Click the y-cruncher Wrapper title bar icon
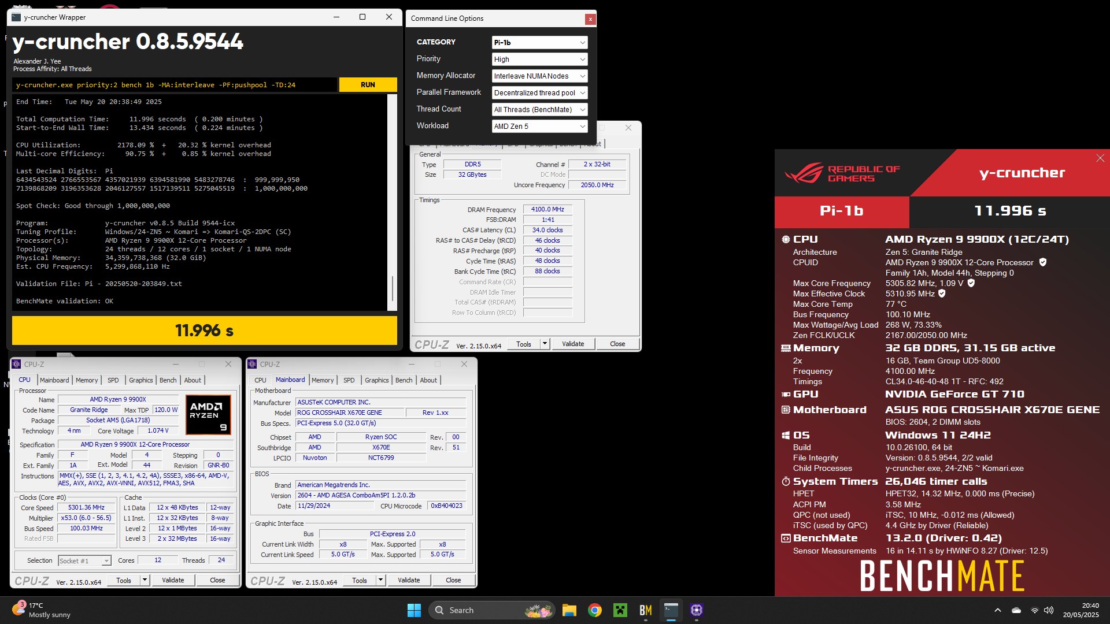 click(x=16, y=17)
